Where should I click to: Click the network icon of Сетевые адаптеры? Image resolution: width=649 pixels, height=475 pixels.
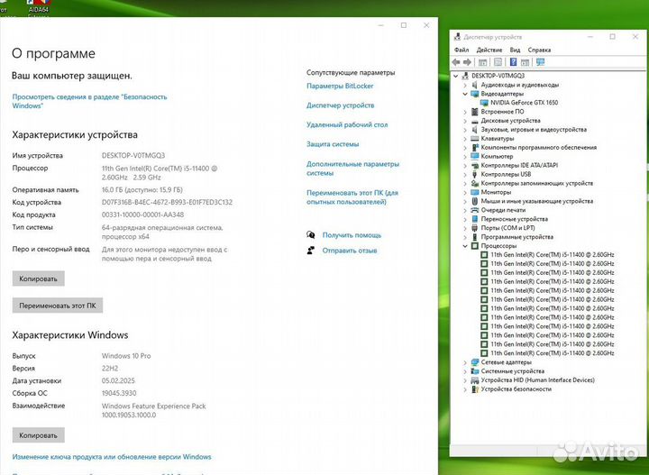click(475, 362)
